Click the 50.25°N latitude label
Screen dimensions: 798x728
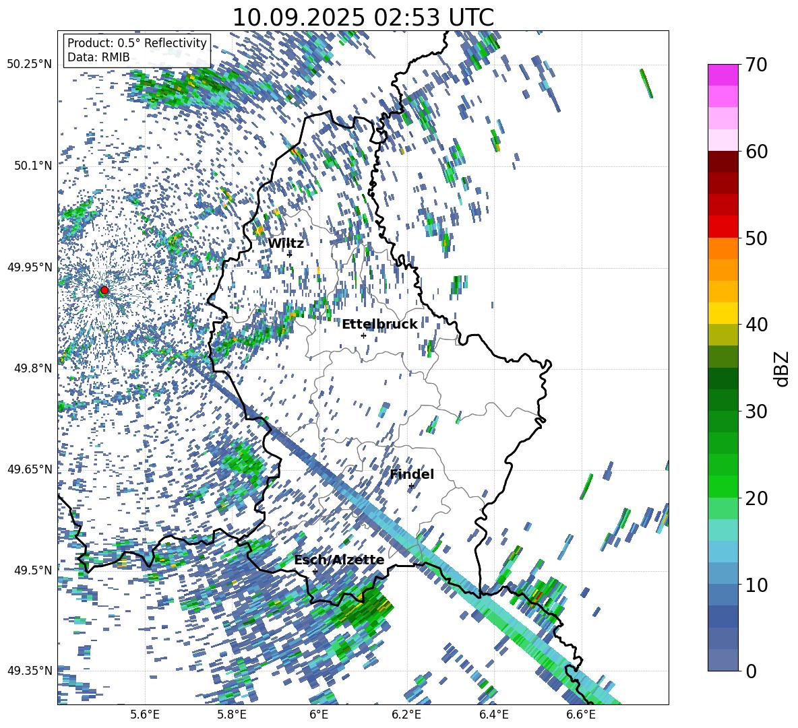click(x=30, y=65)
